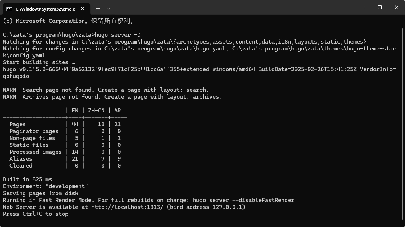Expand the new tab profile dropdown
The width and height of the screenshot is (405, 227).
[x=109, y=8]
